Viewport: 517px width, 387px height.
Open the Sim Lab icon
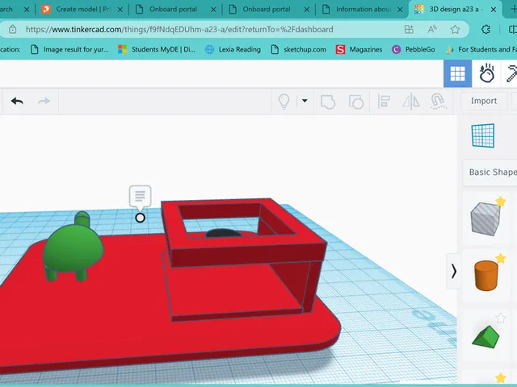(x=486, y=73)
